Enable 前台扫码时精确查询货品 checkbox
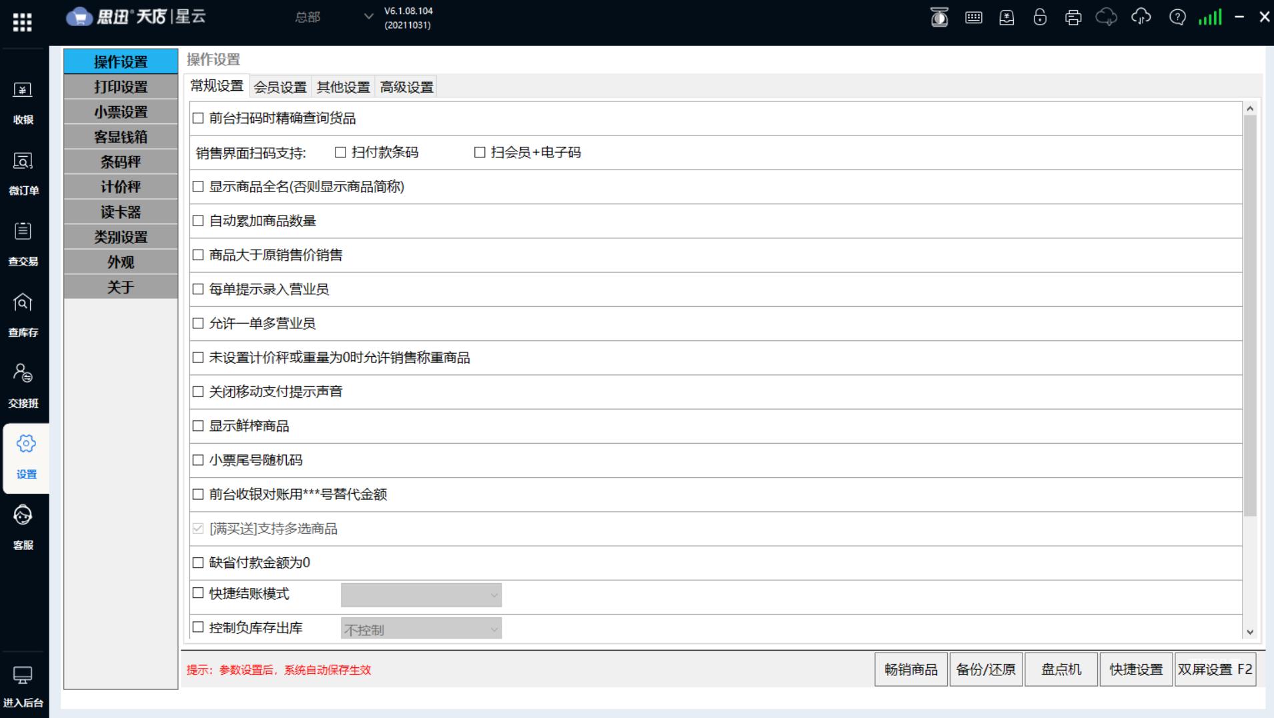The image size is (1274, 718). (198, 118)
